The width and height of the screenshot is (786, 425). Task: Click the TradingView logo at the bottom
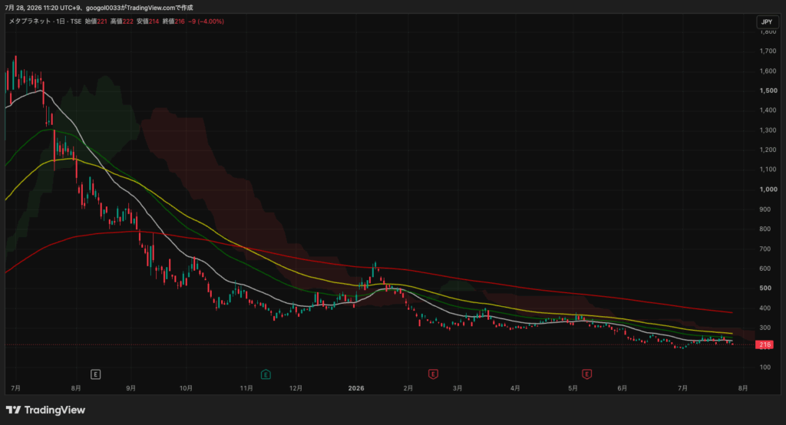[45, 410]
